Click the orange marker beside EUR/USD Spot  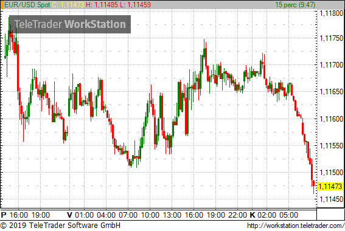(2, 5)
